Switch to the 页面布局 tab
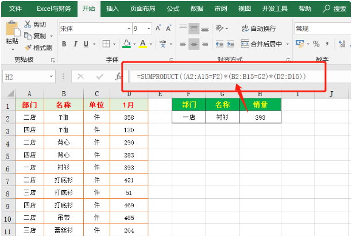Screen dimensions: 352x236 pyautogui.click(x=143, y=9)
